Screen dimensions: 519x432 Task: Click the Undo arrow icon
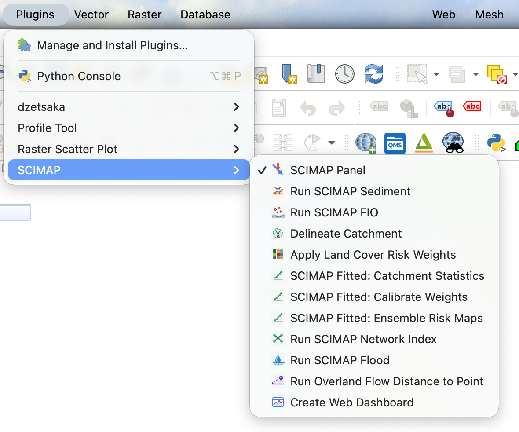[x=308, y=108]
